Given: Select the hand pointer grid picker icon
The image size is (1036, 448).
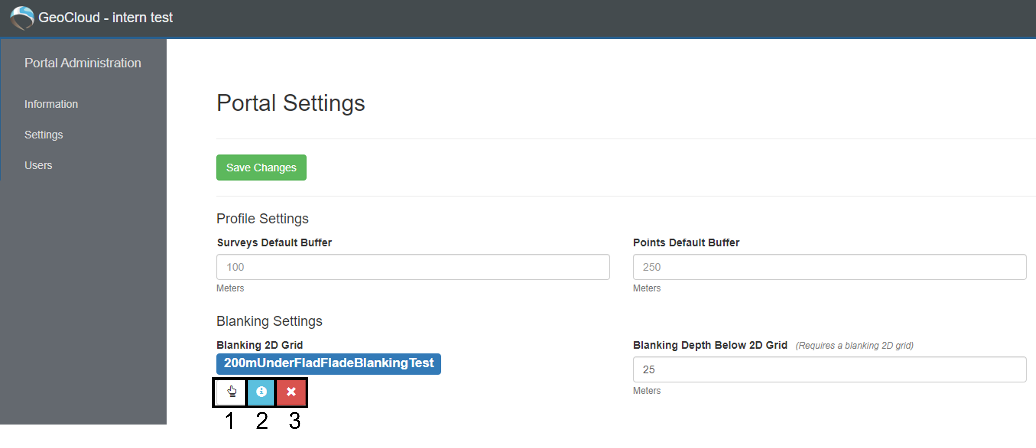Looking at the screenshot, I should click(x=231, y=391).
